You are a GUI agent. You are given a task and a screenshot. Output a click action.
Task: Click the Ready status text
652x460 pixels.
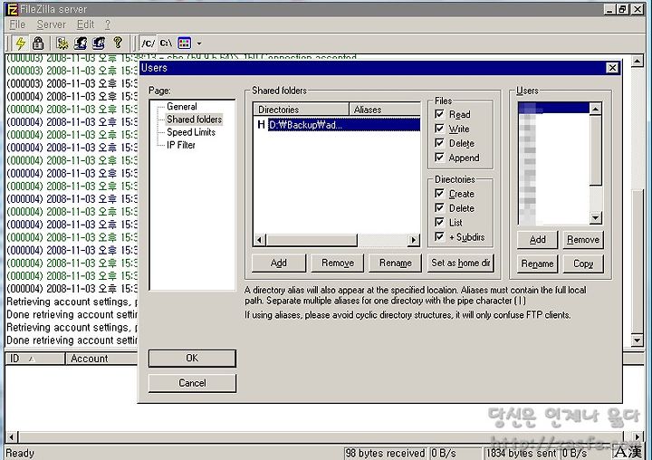click(x=20, y=453)
